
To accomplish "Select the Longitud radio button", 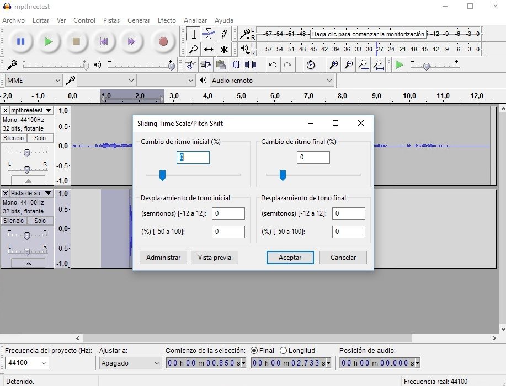I will pos(283,351).
